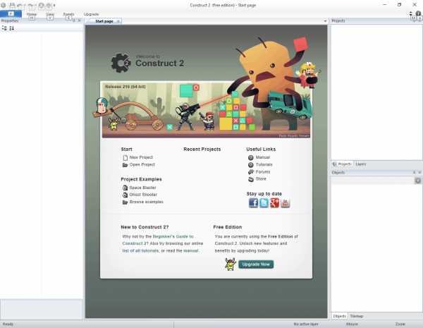Click the categorized view icon in Properties
The height and width of the screenshot is (328, 423).
click(4, 28)
